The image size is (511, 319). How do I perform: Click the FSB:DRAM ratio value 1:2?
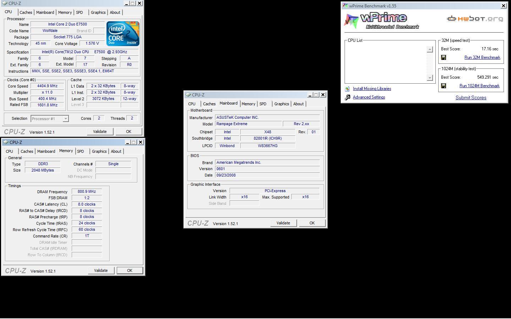coord(87,198)
